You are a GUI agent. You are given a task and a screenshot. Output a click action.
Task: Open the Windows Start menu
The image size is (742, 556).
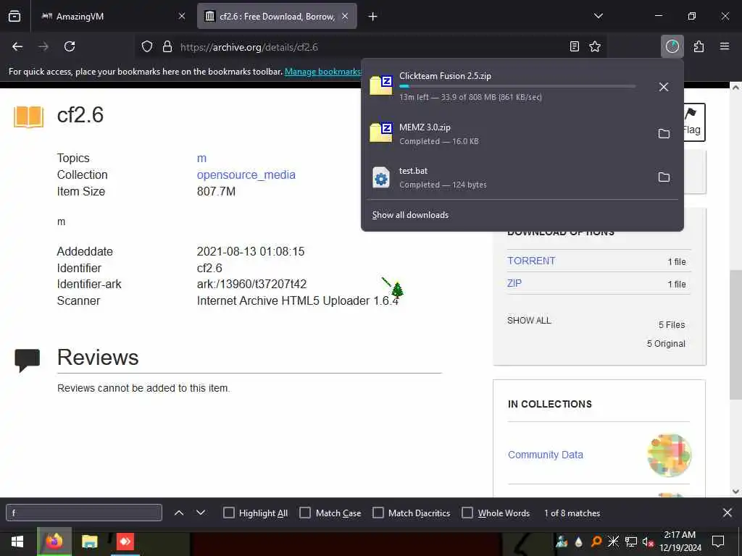[x=17, y=542]
